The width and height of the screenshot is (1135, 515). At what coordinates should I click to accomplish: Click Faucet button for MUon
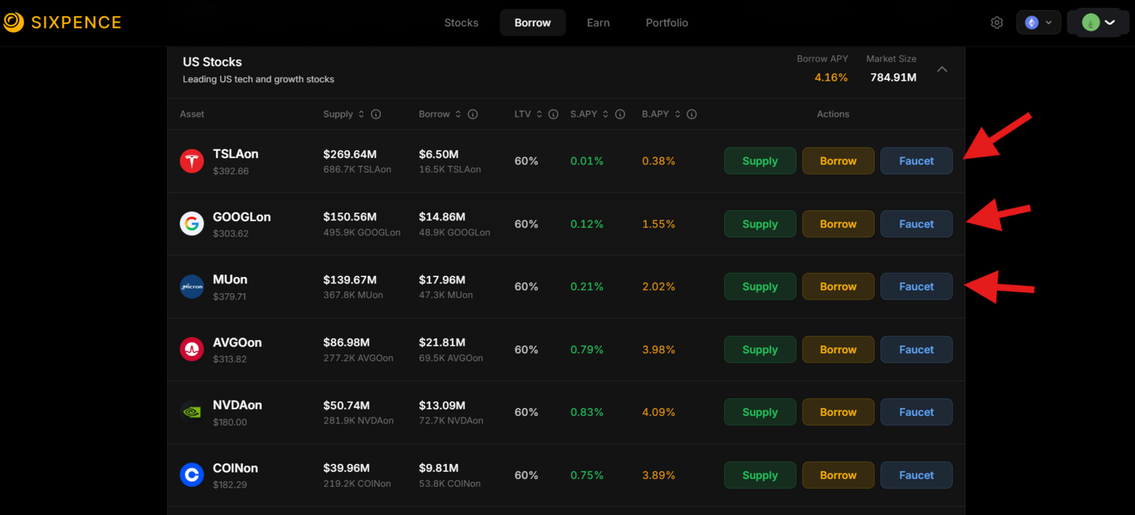(917, 287)
